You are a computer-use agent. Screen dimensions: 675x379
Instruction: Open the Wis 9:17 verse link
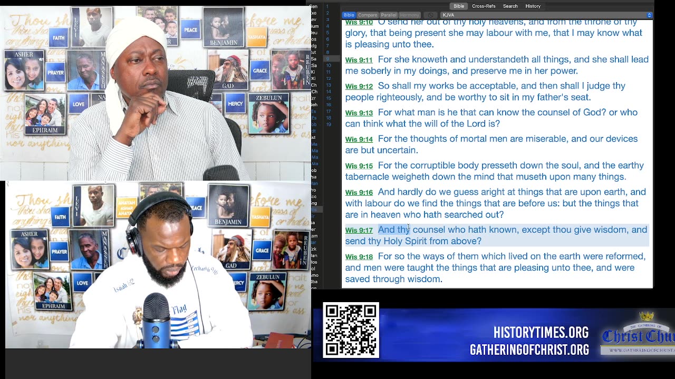[359, 230]
